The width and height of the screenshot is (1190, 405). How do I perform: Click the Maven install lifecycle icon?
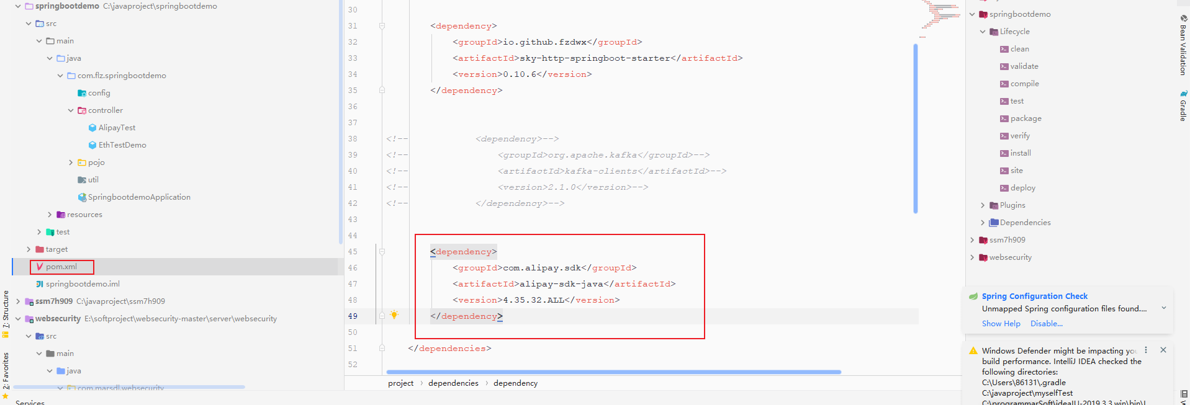[x=1004, y=153]
